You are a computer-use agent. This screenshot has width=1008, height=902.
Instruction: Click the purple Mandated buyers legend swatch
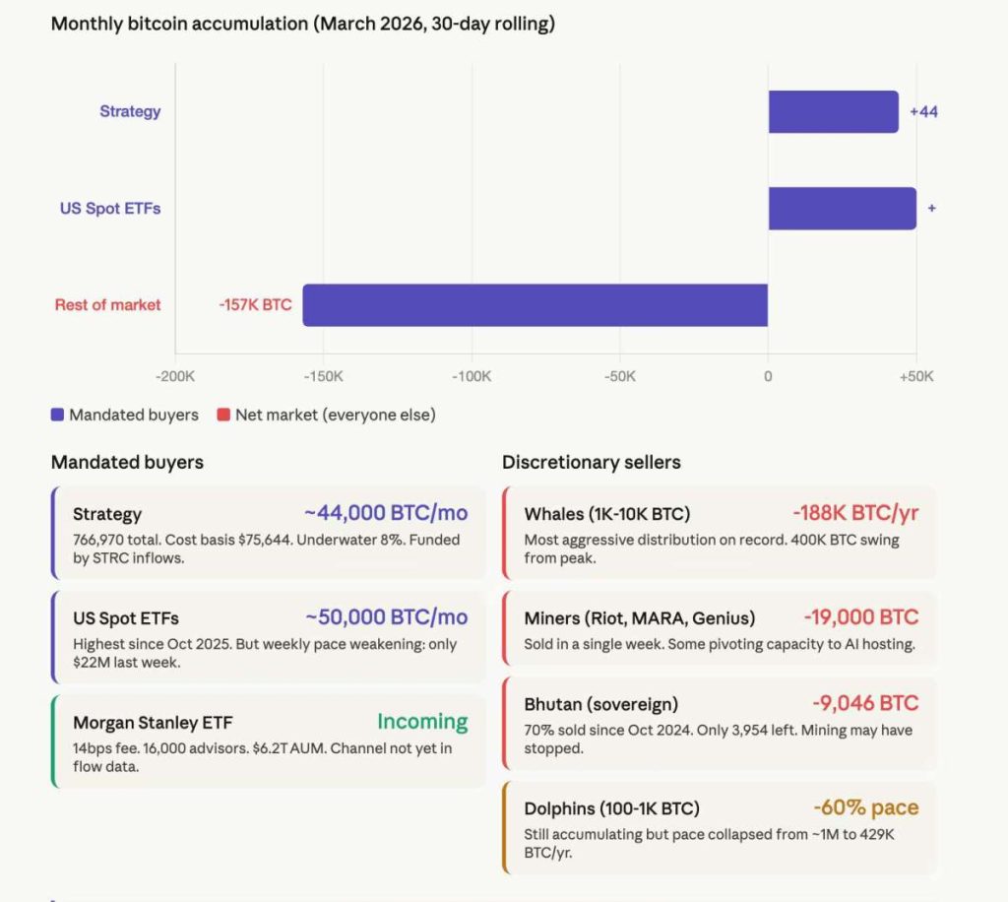pyautogui.click(x=58, y=415)
